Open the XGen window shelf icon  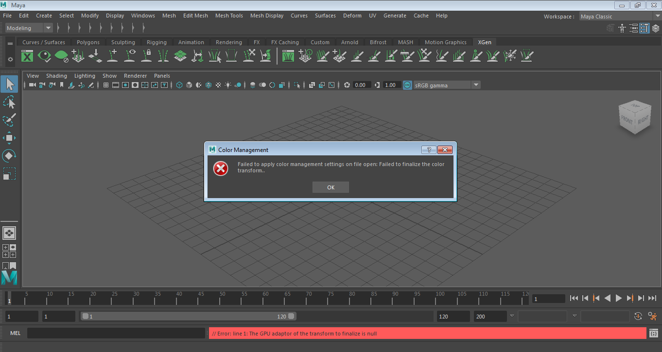(27, 56)
